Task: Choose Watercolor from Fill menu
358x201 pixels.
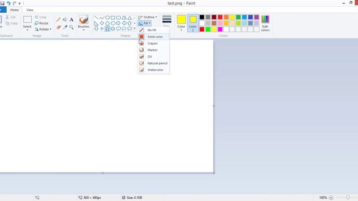Action: point(154,70)
